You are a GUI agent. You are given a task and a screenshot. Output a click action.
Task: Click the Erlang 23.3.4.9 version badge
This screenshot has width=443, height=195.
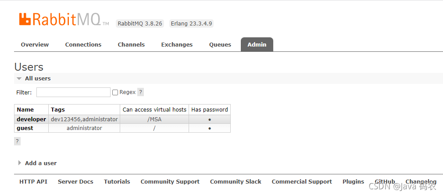point(191,23)
